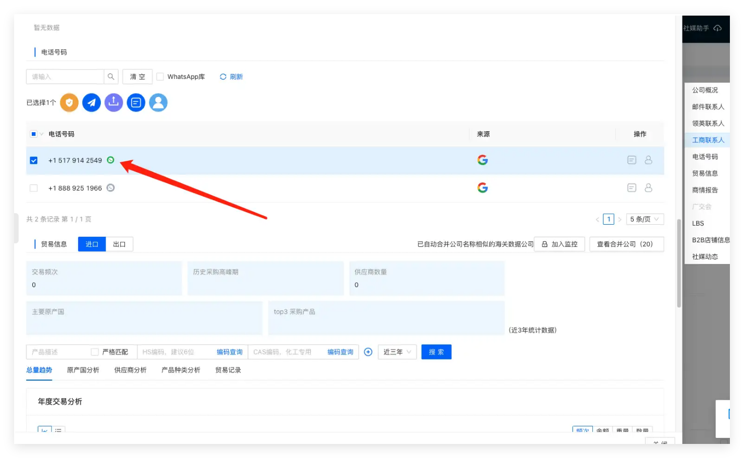Click the search magnifier in phone filter
744x458 pixels.
tap(111, 77)
